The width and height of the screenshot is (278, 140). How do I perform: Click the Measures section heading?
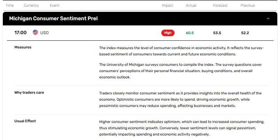point(23,47)
